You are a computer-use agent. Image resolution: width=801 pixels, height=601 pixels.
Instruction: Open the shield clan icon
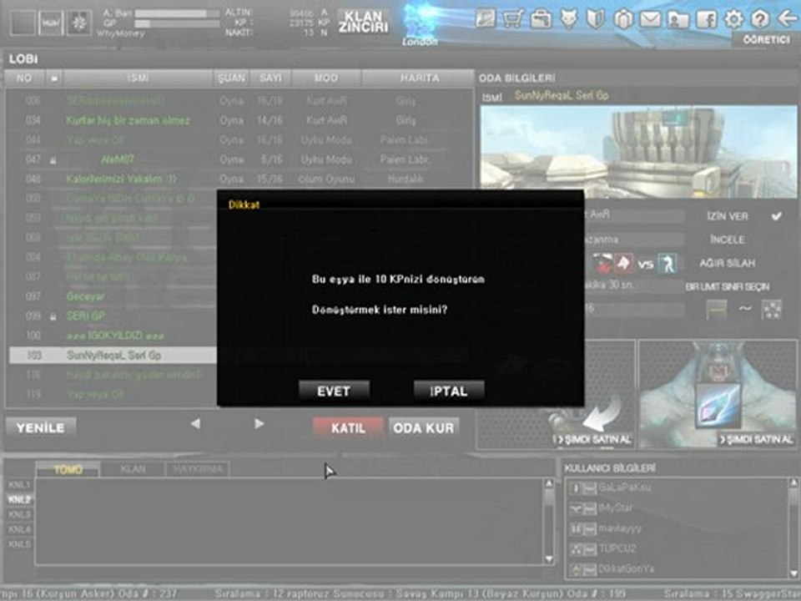coord(595,19)
